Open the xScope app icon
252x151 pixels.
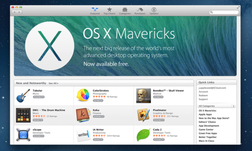(23, 135)
